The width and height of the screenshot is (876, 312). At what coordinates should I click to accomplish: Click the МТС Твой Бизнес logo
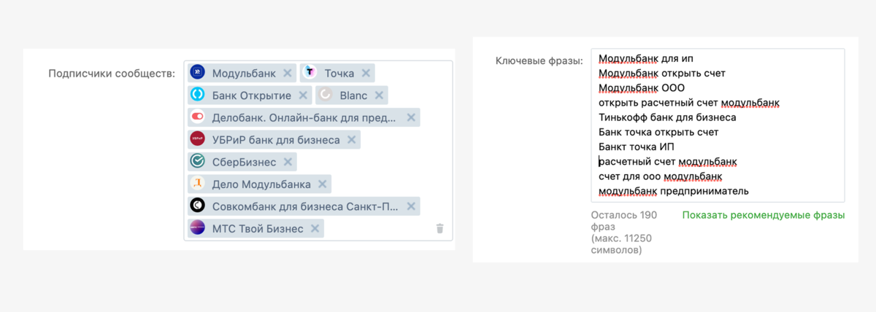(197, 229)
